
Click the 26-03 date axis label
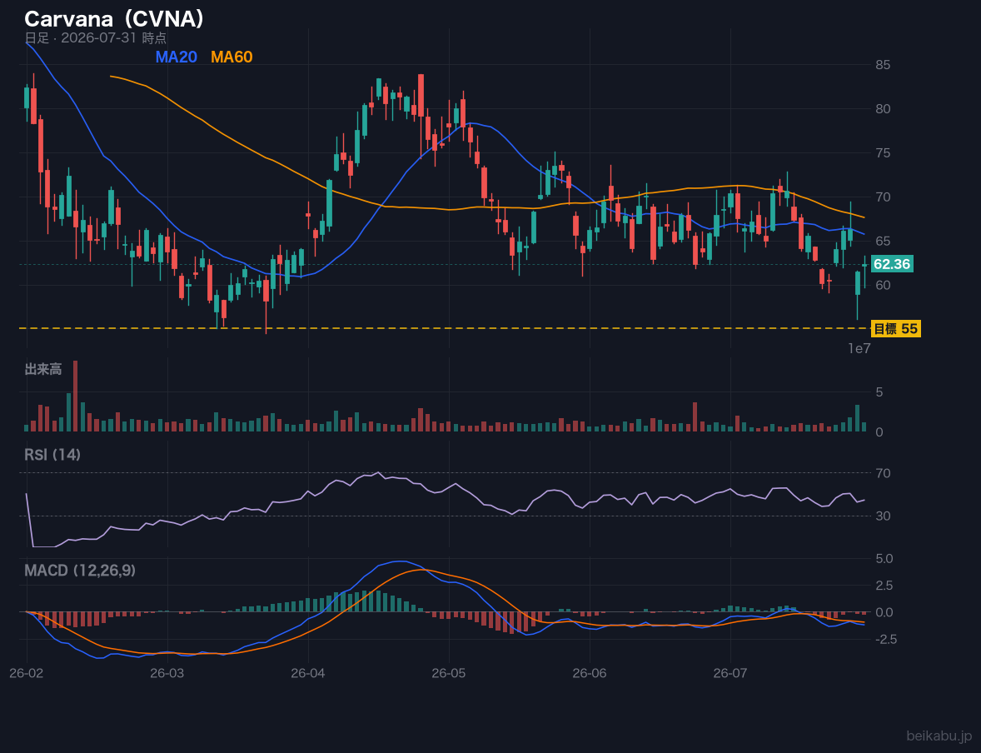167,674
